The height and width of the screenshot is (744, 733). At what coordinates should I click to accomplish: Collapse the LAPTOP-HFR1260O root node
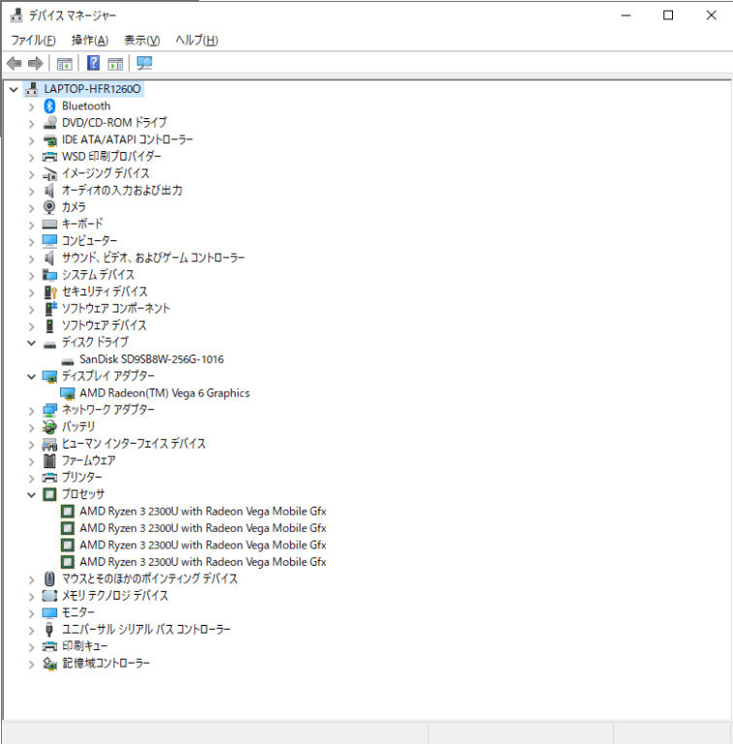pyautogui.click(x=14, y=89)
